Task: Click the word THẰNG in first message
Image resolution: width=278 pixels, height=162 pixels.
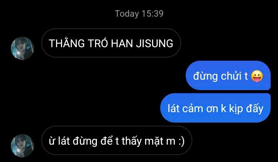Action: (67, 43)
